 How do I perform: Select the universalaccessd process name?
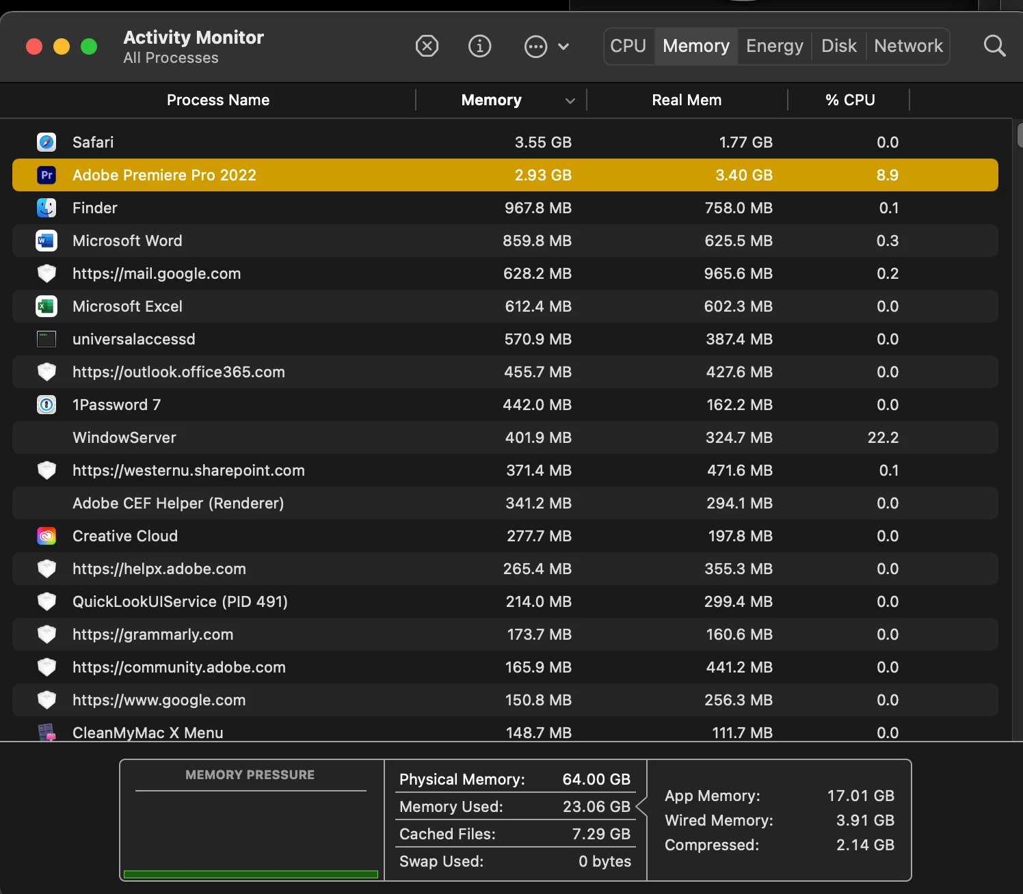pyautogui.click(x=134, y=339)
